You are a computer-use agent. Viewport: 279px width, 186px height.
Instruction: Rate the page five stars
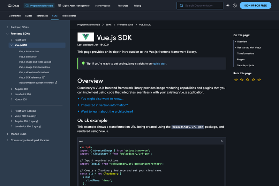(259, 80)
